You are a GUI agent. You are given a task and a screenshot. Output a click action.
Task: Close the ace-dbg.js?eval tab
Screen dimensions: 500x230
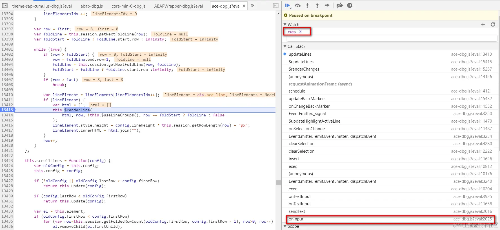tap(244, 6)
